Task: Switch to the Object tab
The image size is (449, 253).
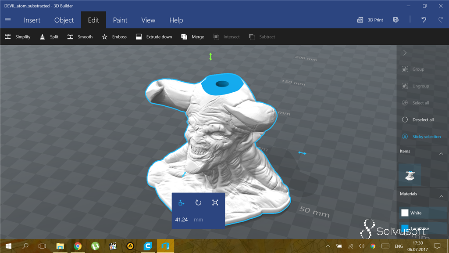Action: [64, 20]
